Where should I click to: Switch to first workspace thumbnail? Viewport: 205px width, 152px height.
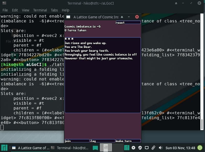tap(106, 148)
